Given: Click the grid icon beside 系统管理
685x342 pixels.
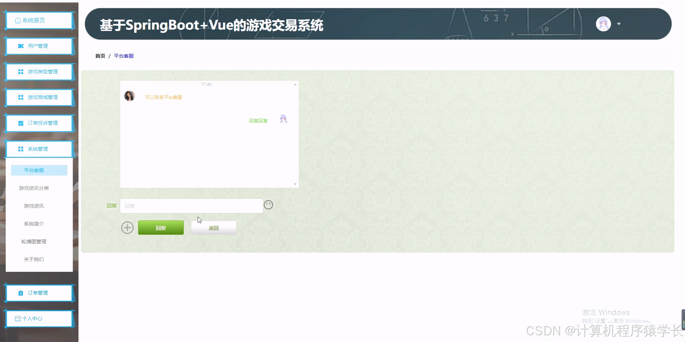Looking at the screenshot, I should pyautogui.click(x=21, y=149).
